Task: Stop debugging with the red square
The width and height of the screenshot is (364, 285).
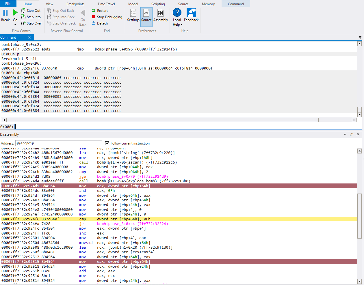Action: point(94,17)
